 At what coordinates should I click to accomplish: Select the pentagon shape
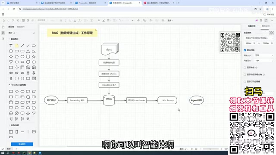point(16,56)
